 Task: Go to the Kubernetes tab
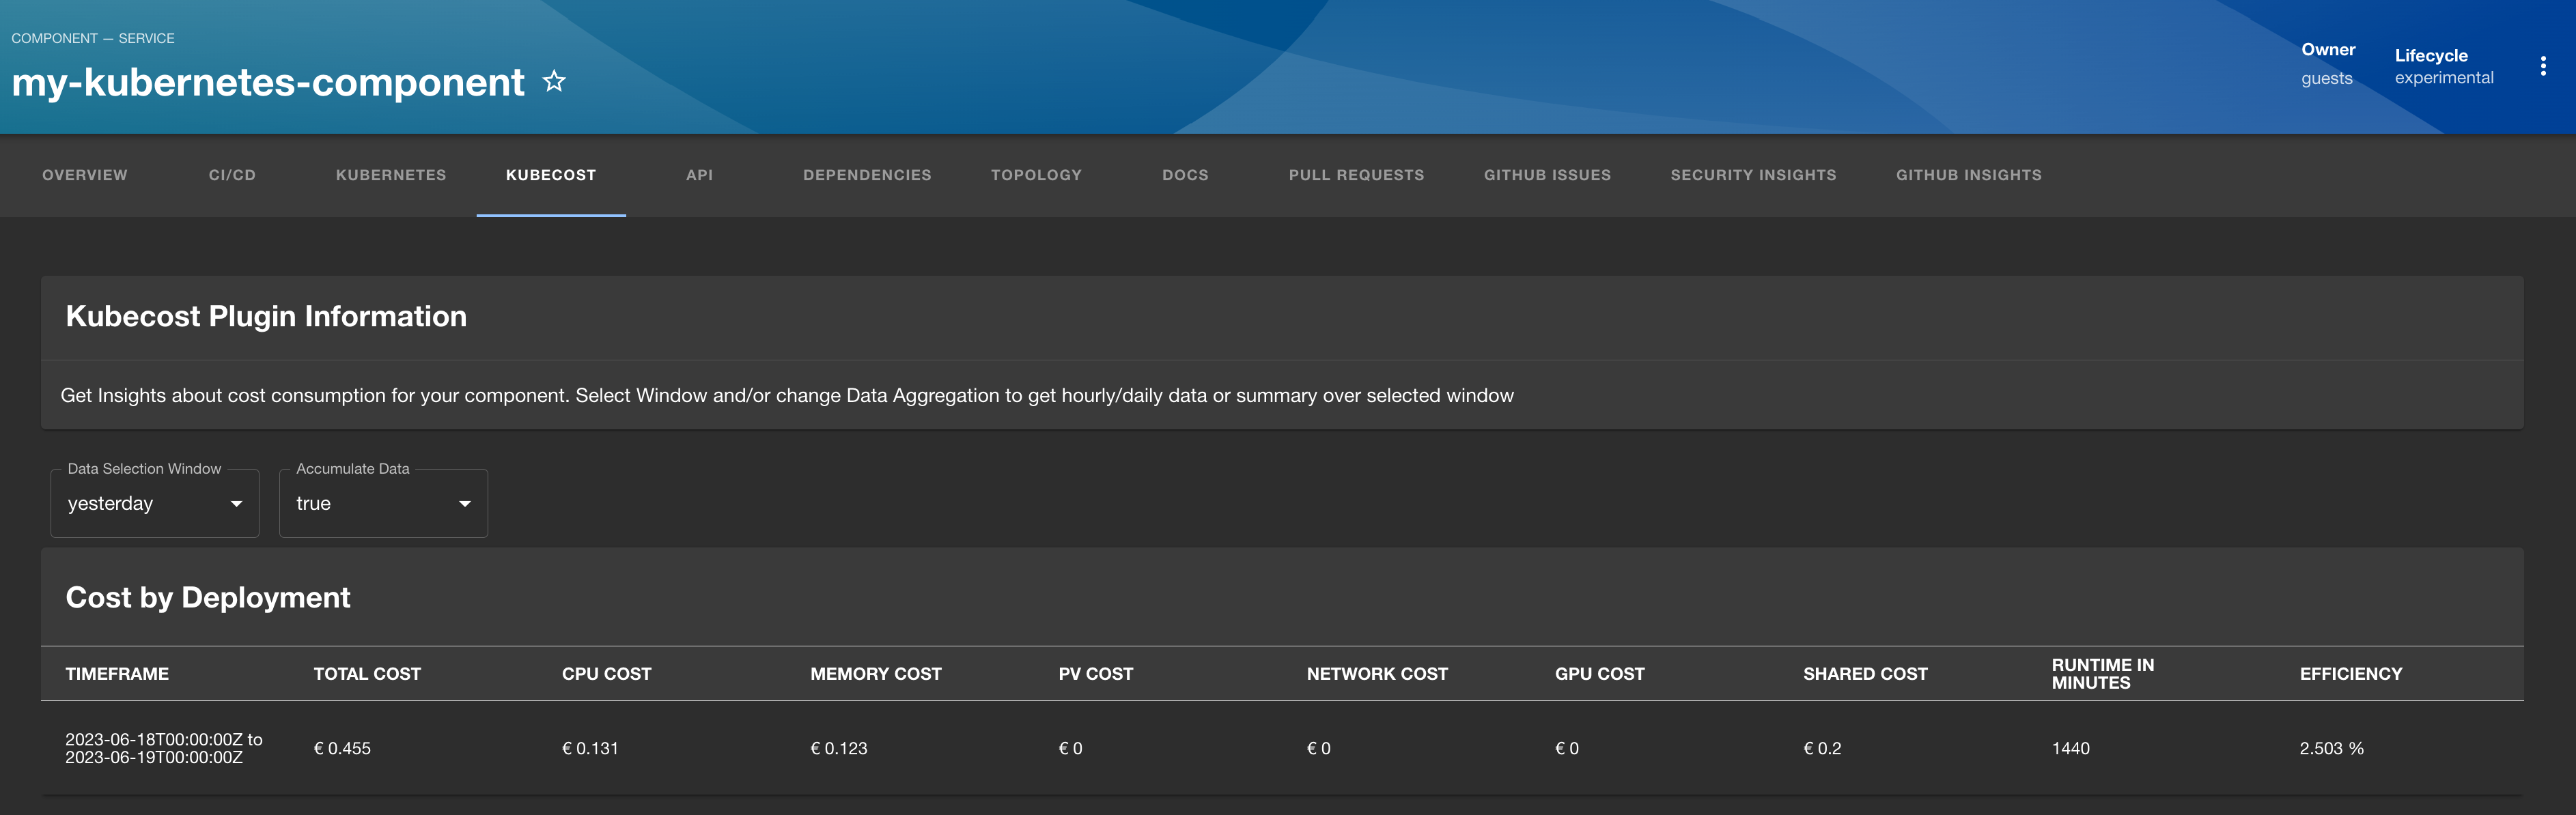391,175
